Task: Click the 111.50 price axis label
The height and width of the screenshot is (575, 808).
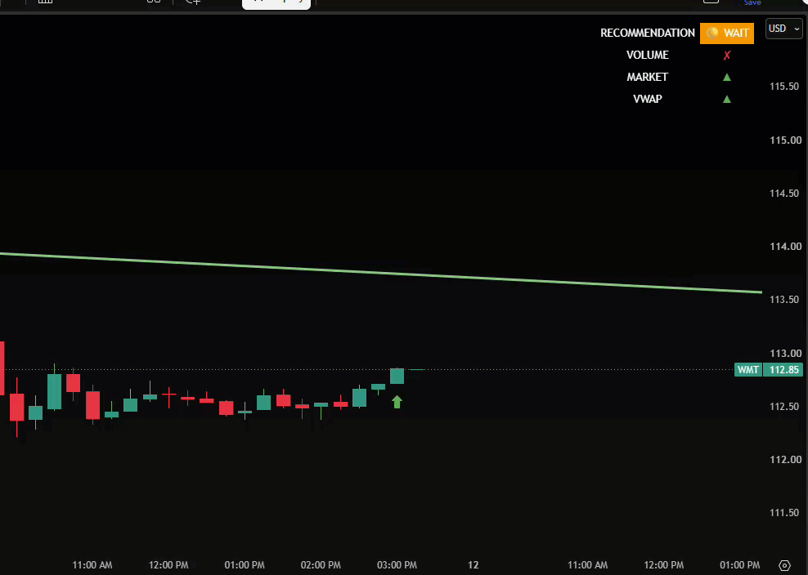Action: coord(784,513)
